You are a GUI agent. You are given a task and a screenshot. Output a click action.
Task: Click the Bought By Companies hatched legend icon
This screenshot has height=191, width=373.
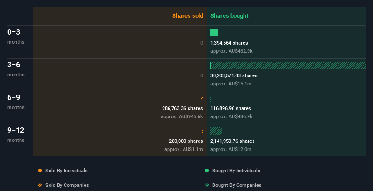click(x=207, y=185)
